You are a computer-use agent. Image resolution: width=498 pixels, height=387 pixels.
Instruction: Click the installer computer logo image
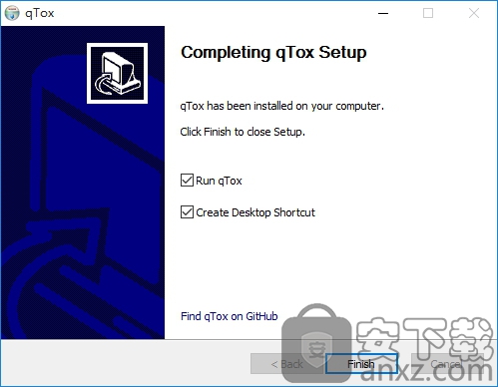(117, 73)
